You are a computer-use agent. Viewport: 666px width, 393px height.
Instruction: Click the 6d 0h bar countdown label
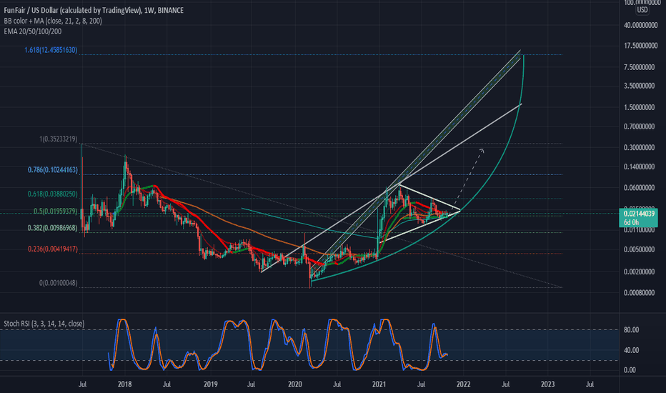click(631, 222)
